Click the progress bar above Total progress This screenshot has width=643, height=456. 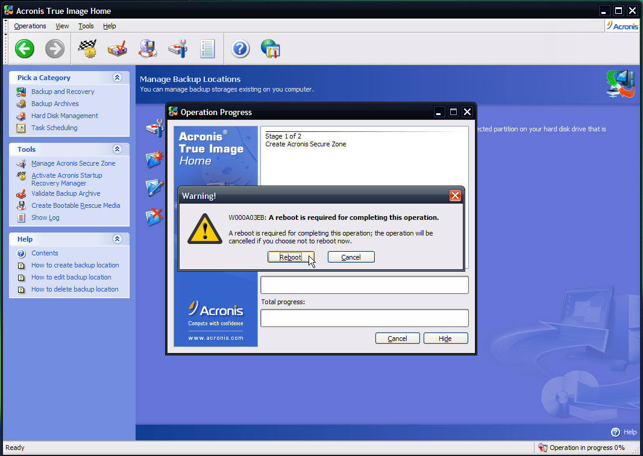(365, 284)
